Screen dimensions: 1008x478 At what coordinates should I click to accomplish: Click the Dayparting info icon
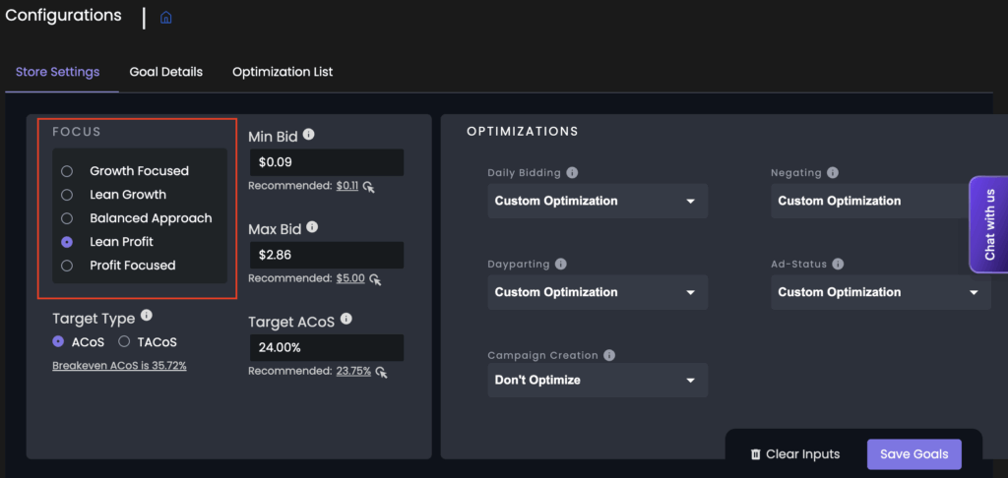click(560, 264)
